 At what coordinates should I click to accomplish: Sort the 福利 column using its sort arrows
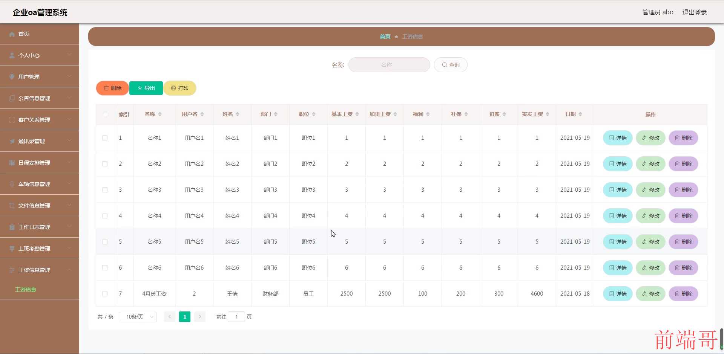click(x=428, y=114)
